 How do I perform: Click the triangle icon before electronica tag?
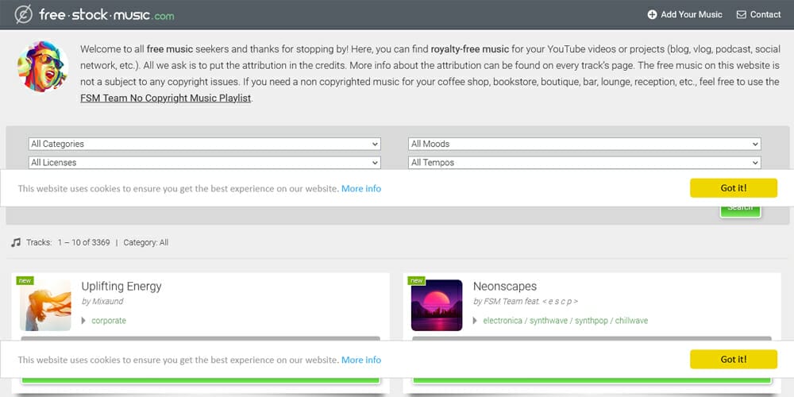coord(475,321)
